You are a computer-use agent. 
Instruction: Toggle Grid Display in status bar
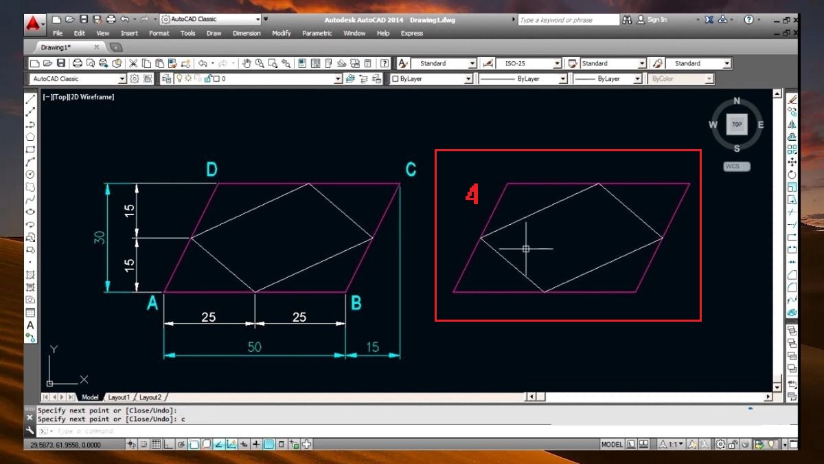(x=156, y=444)
